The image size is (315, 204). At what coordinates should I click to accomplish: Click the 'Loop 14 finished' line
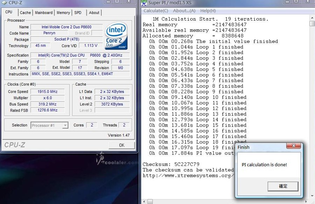tap(198, 120)
